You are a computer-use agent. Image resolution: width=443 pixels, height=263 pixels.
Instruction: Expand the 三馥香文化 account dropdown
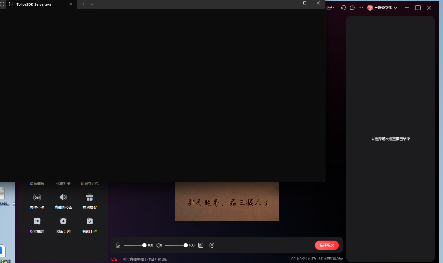396,8
